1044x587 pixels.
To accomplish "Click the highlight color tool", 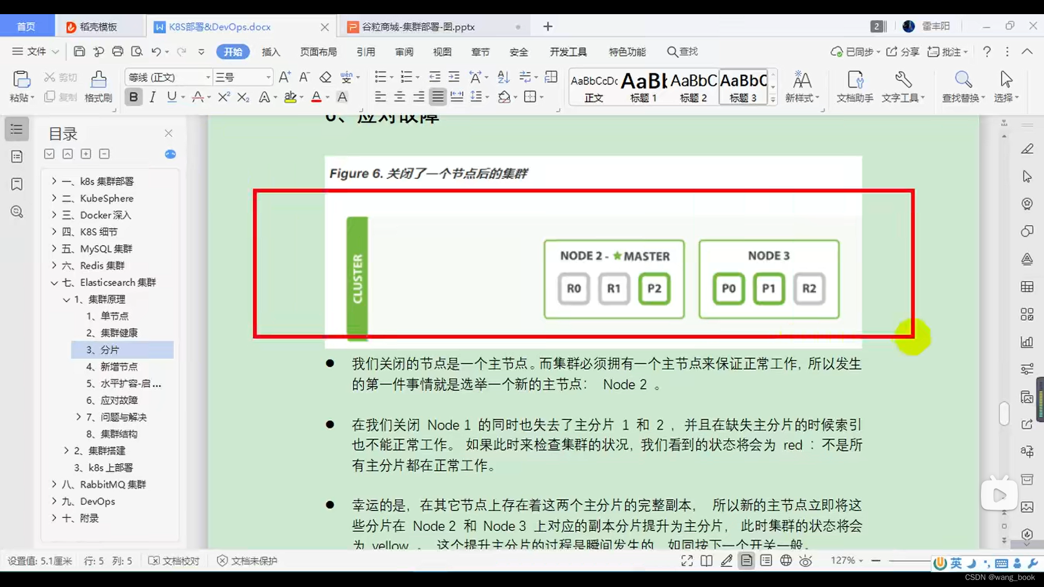I will point(290,97).
